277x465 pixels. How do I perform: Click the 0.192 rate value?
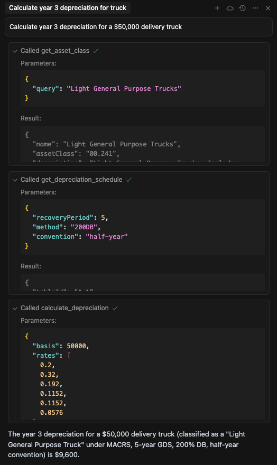click(x=51, y=384)
